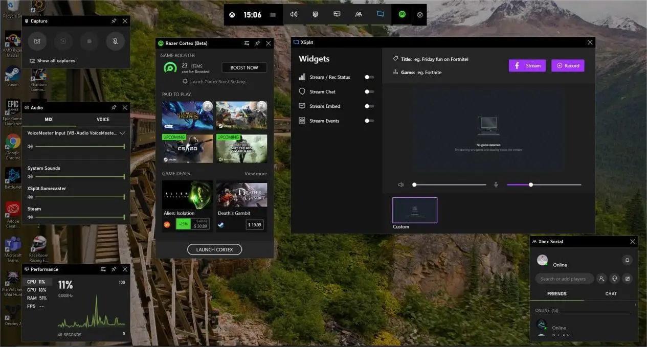Viewport: 647px width, 347px height.
Task: Click View more in Game Deals
Action: 256,174
